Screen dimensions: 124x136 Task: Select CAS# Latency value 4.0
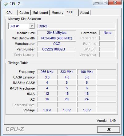(67, 77)
